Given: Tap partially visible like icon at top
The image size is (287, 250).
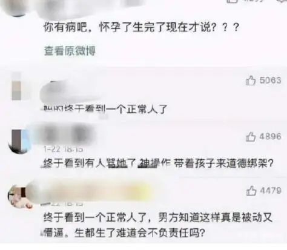Looking at the screenshot, I should [x=232, y=1].
